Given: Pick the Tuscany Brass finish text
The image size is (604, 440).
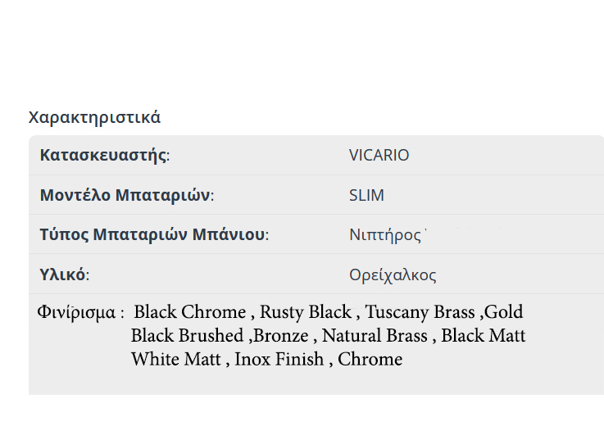Looking at the screenshot, I should [420, 312].
